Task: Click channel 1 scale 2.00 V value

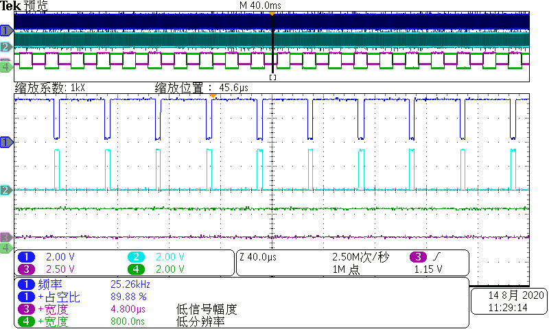Action: pos(60,257)
